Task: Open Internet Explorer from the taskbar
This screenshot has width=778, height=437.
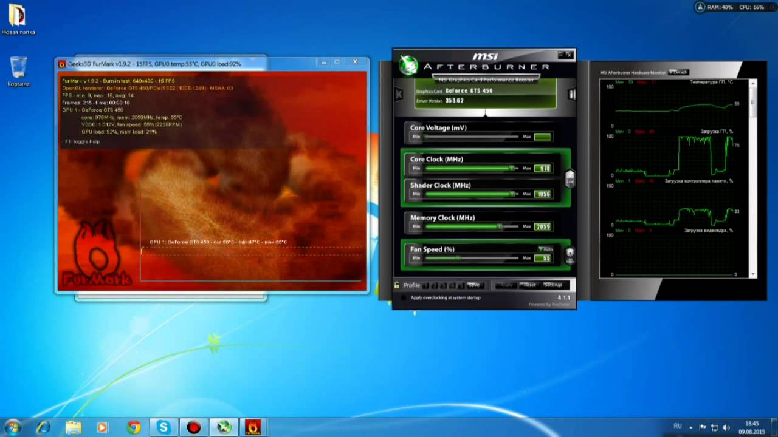Action: 43,427
